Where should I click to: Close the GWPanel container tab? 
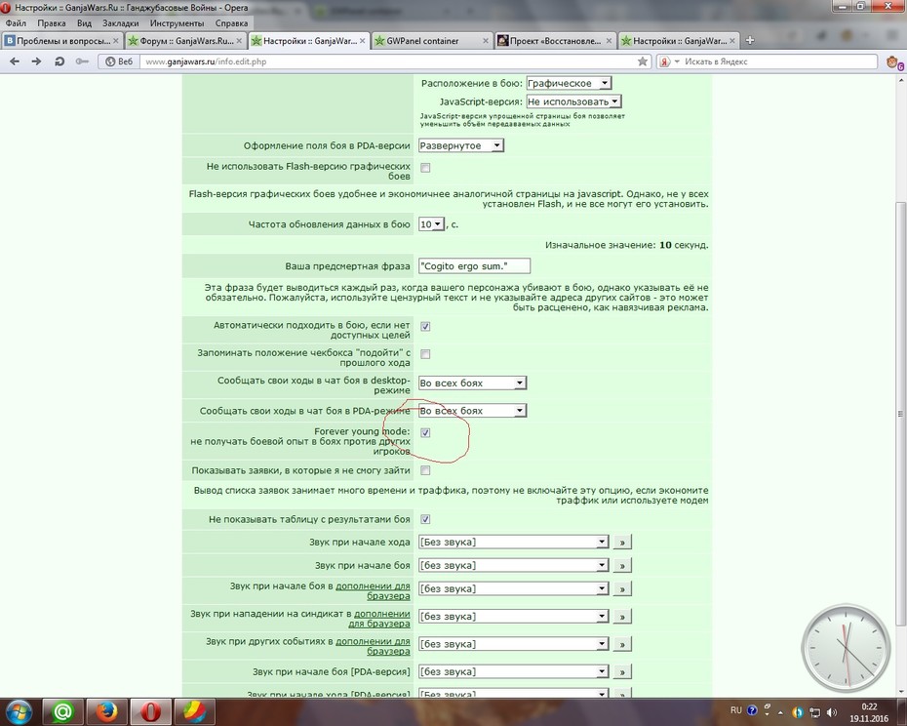(486, 41)
